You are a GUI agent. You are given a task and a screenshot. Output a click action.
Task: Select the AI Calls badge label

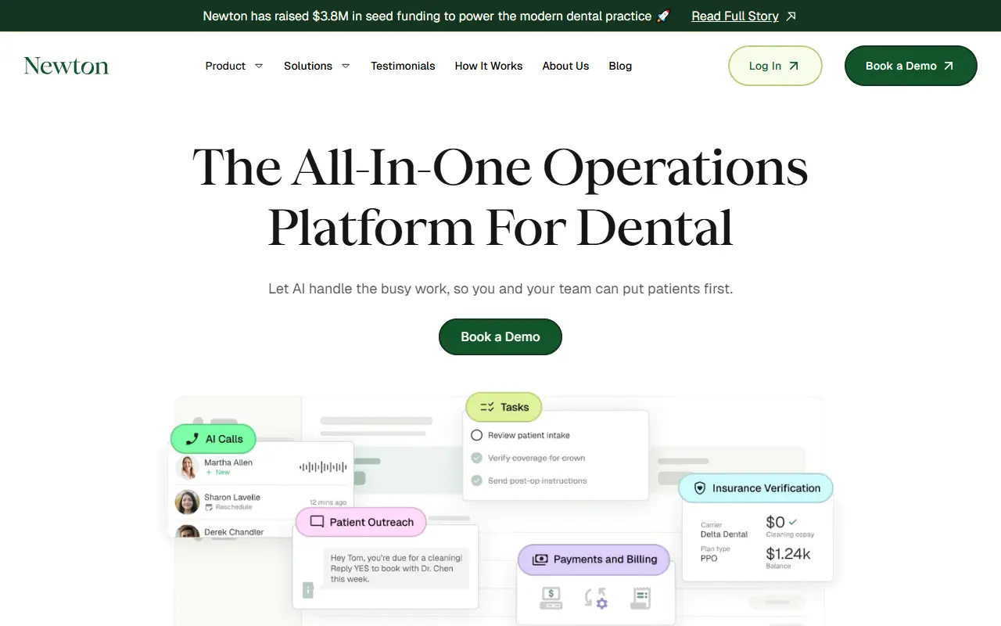coord(224,439)
